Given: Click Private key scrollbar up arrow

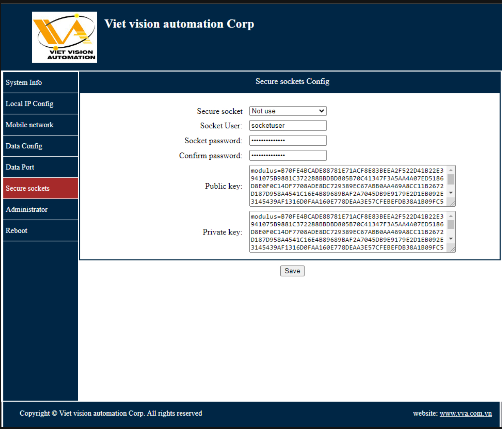Looking at the screenshot, I should click(451, 216).
